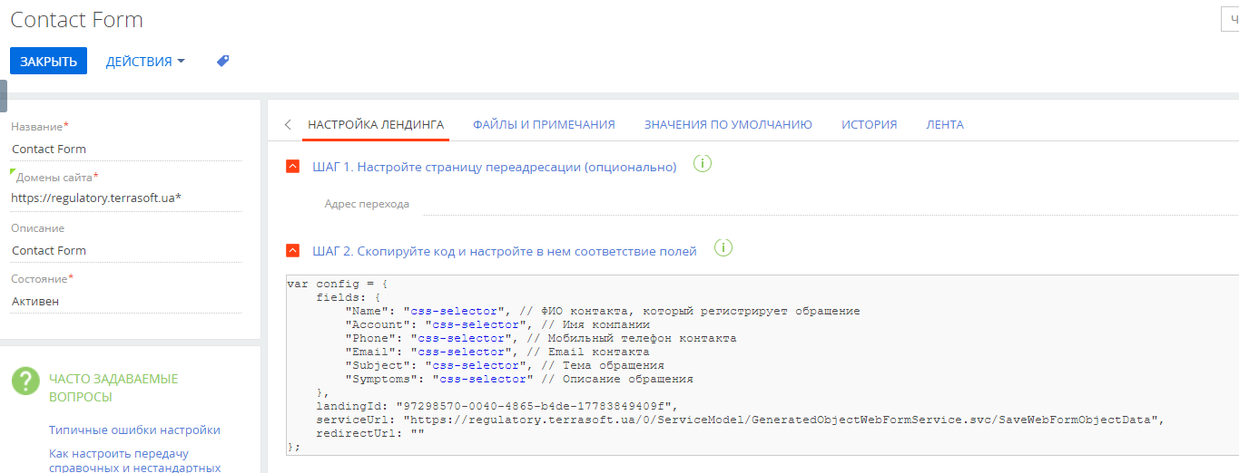Click the ЧАСТО ЗАДАВАЕМЫЕ ВОПРОСЫ heading
Screen dimensions: 1239x473
tap(113, 388)
